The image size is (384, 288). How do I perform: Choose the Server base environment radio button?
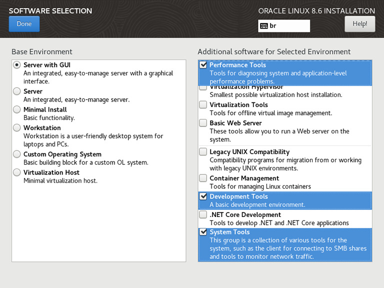coord(17,91)
